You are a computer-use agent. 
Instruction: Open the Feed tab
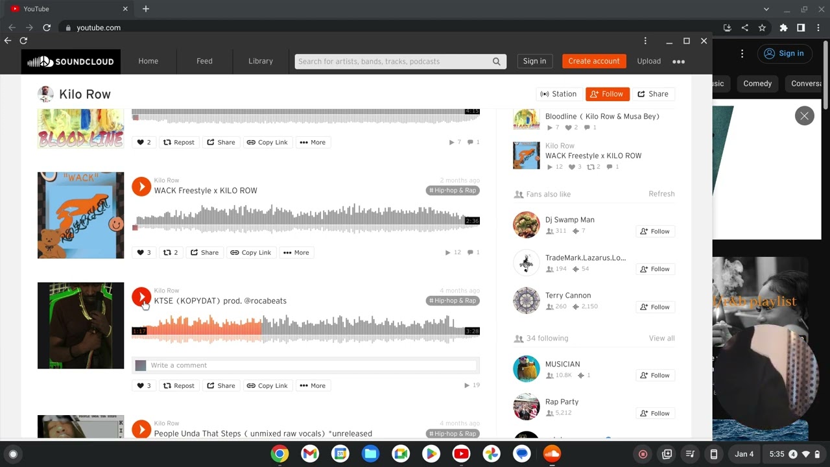point(205,62)
